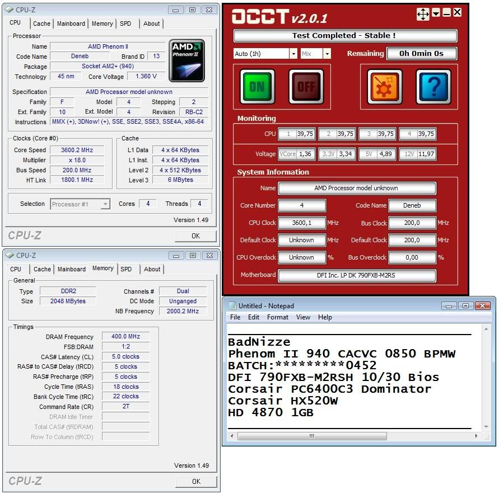Click Notepad vertical scrollbar down arrow
The image size is (499, 494).
click(486, 427)
